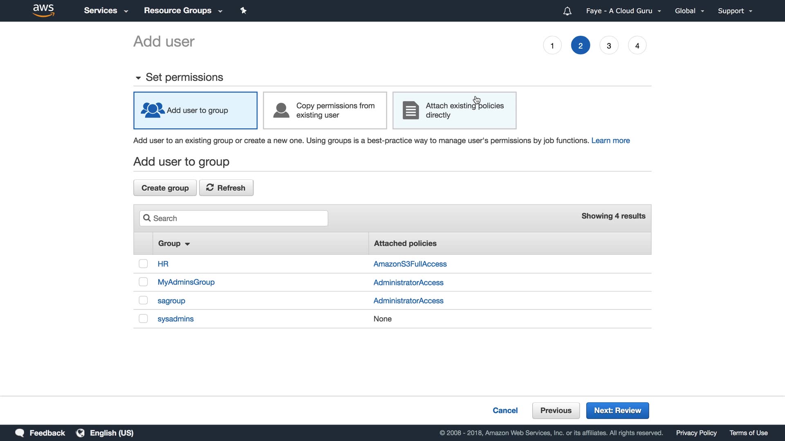Click the Feedback speech bubble icon
The width and height of the screenshot is (785, 441).
(x=20, y=433)
